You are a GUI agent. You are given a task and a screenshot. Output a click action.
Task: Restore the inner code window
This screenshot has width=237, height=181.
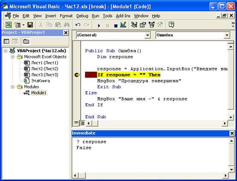[x=225, y=15]
